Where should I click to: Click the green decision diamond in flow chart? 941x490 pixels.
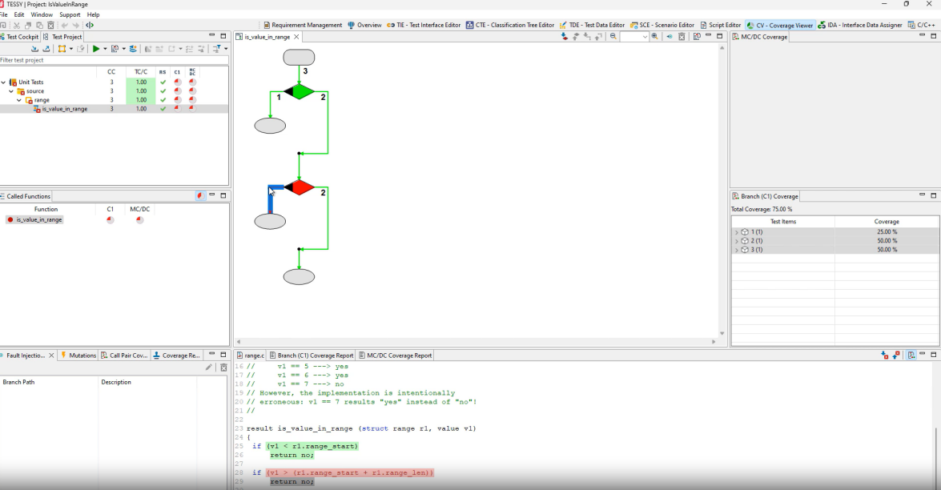pyautogui.click(x=300, y=91)
